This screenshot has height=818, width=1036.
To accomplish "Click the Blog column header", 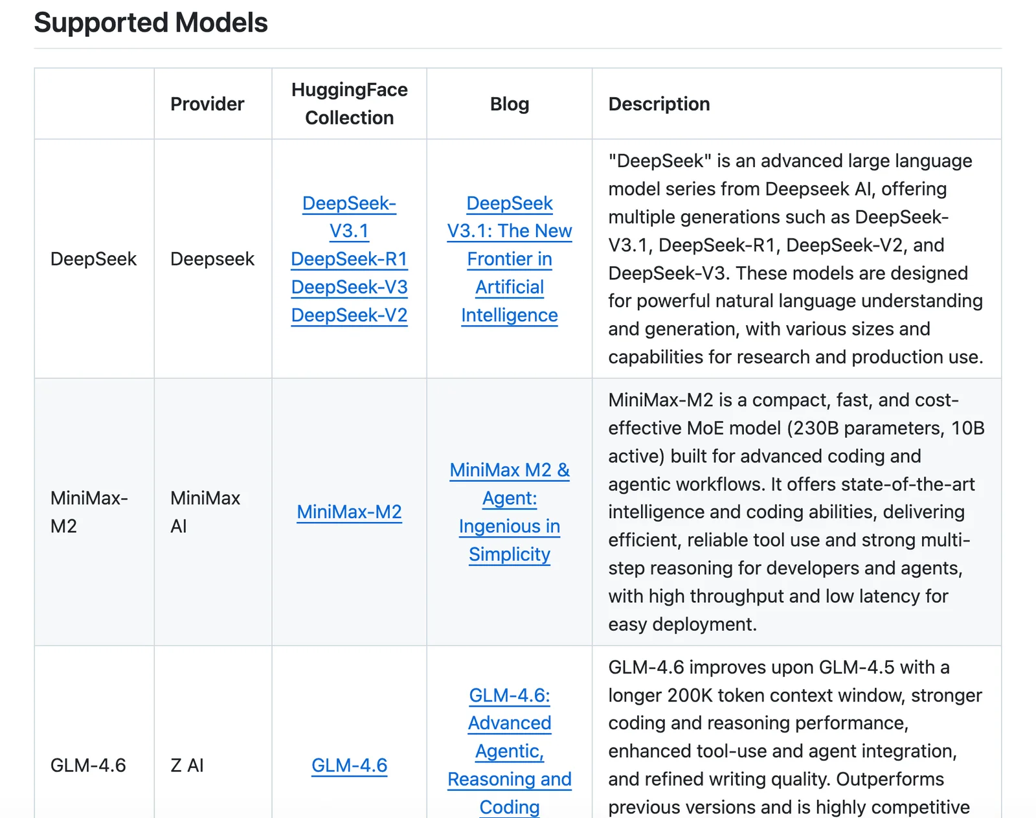I will pyautogui.click(x=509, y=104).
